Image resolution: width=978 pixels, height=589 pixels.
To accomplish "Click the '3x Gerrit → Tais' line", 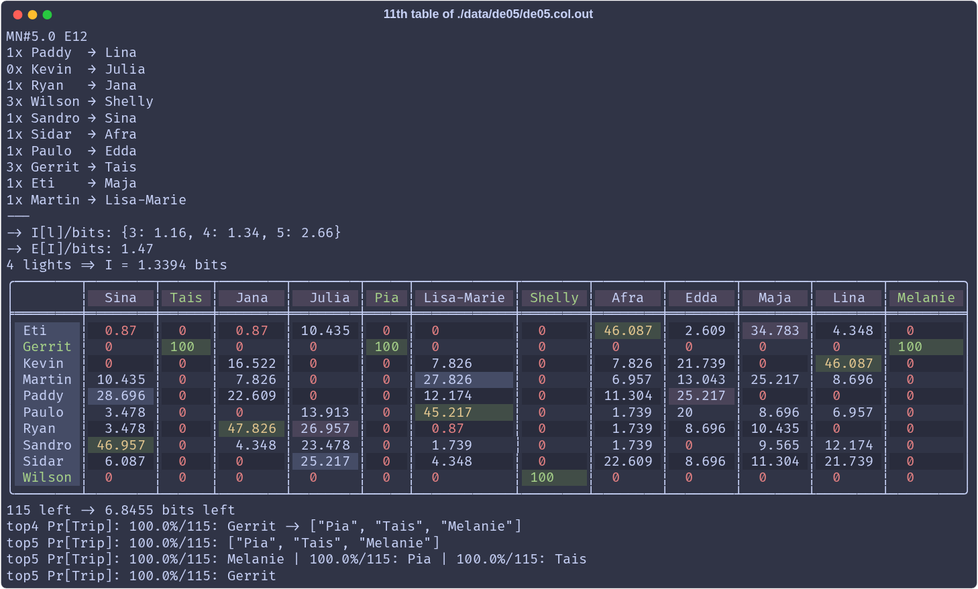I will coord(71,167).
